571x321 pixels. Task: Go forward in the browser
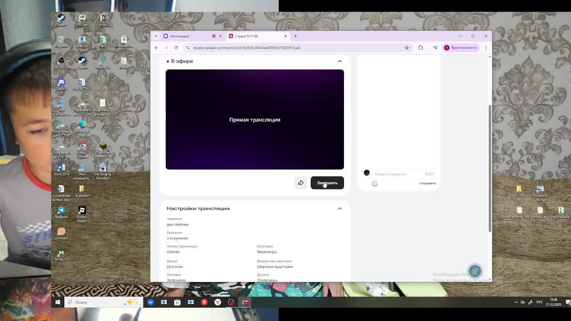point(166,48)
